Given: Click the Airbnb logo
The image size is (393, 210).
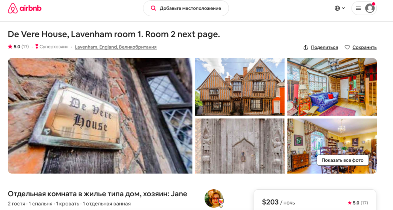Looking at the screenshot, I should [x=25, y=8].
